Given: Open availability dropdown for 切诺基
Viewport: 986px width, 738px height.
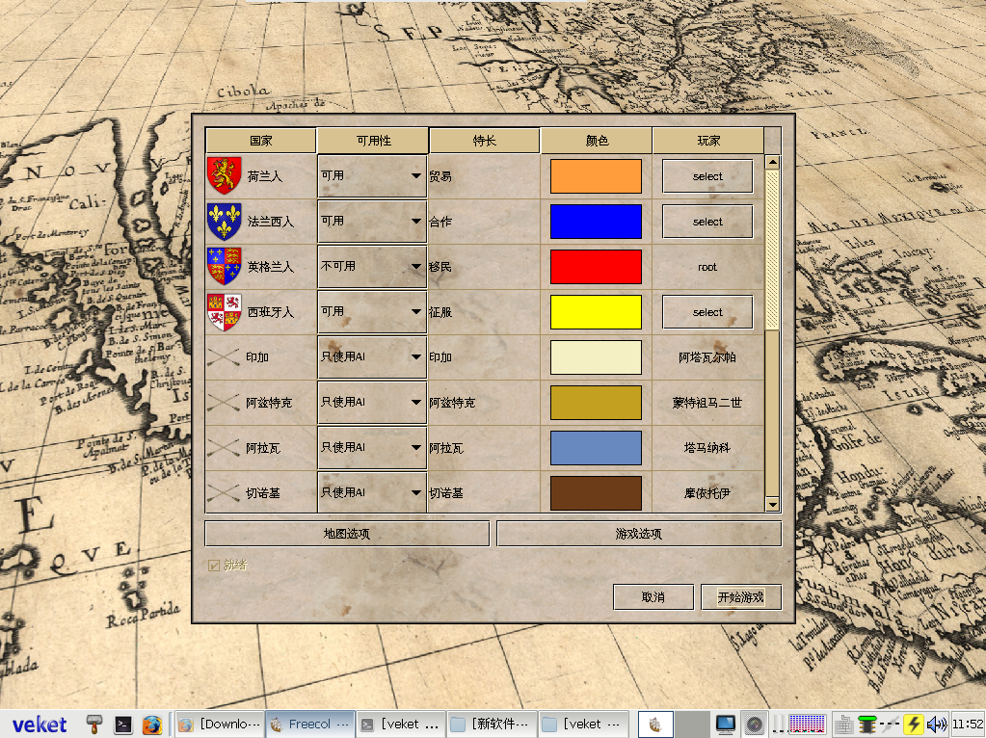Looking at the screenshot, I should click(x=372, y=492).
